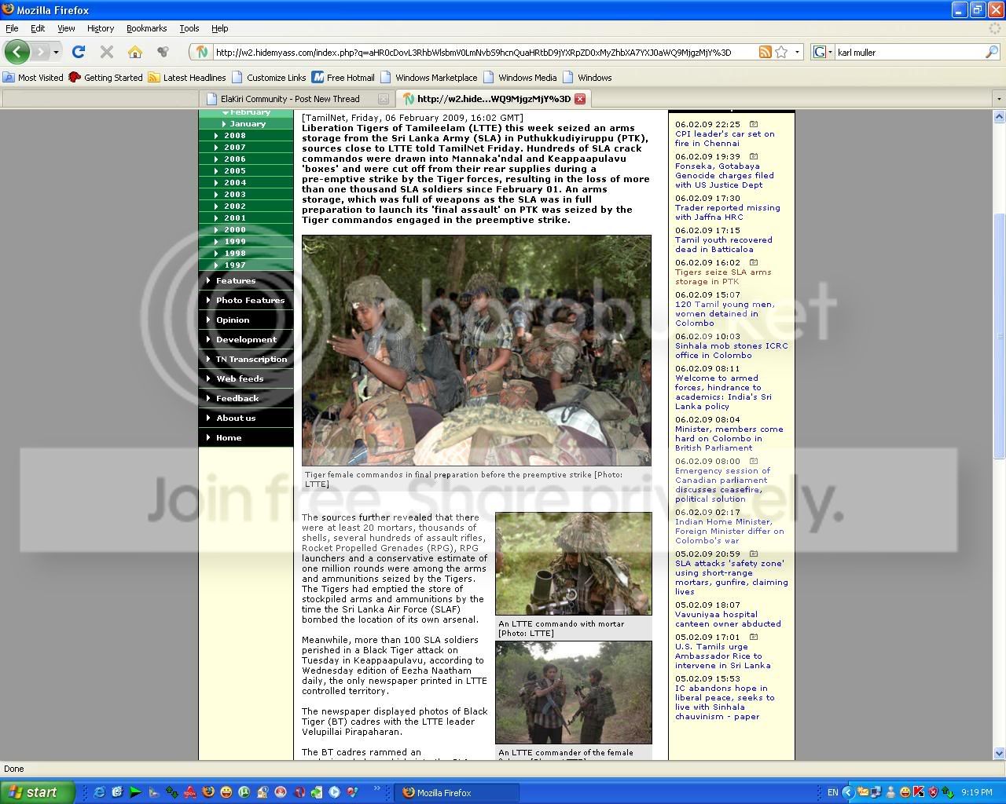Open the list all tabs dropdown
Screen dimensions: 1006x804
(x=999, y=99)
